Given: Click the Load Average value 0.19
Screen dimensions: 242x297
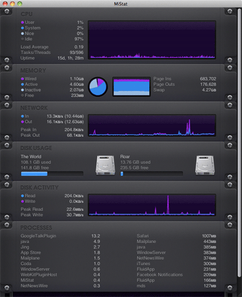Looking at the screenshot, I should [79, 47].
